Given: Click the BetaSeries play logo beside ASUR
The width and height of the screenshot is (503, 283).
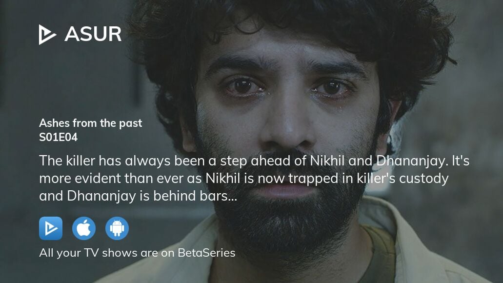Looking at the screenshot, I should click(x=47, y=34).
